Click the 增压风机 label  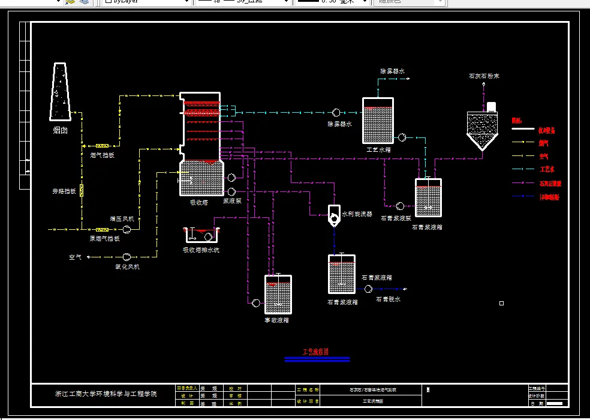[122, 219]
